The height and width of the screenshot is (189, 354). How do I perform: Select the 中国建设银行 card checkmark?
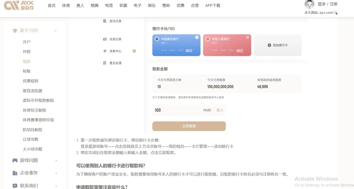pyautogui.click(x=197, y=37)
